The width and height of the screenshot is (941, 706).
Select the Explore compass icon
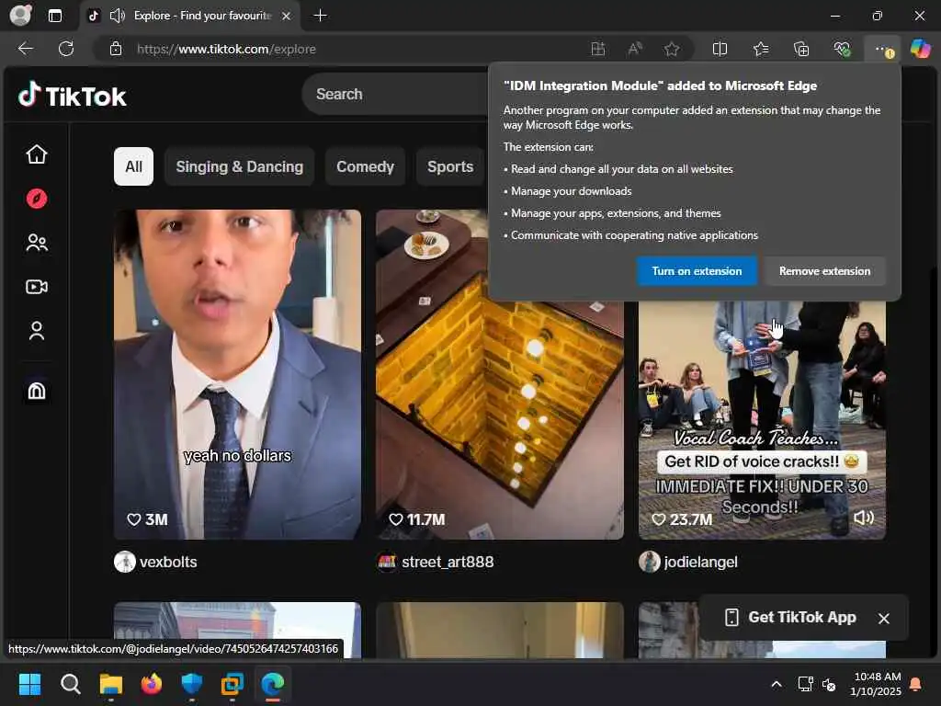pos(37,199)
